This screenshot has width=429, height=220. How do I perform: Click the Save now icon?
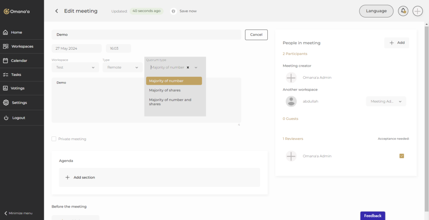pyautogui.click(x=173, y=11)
